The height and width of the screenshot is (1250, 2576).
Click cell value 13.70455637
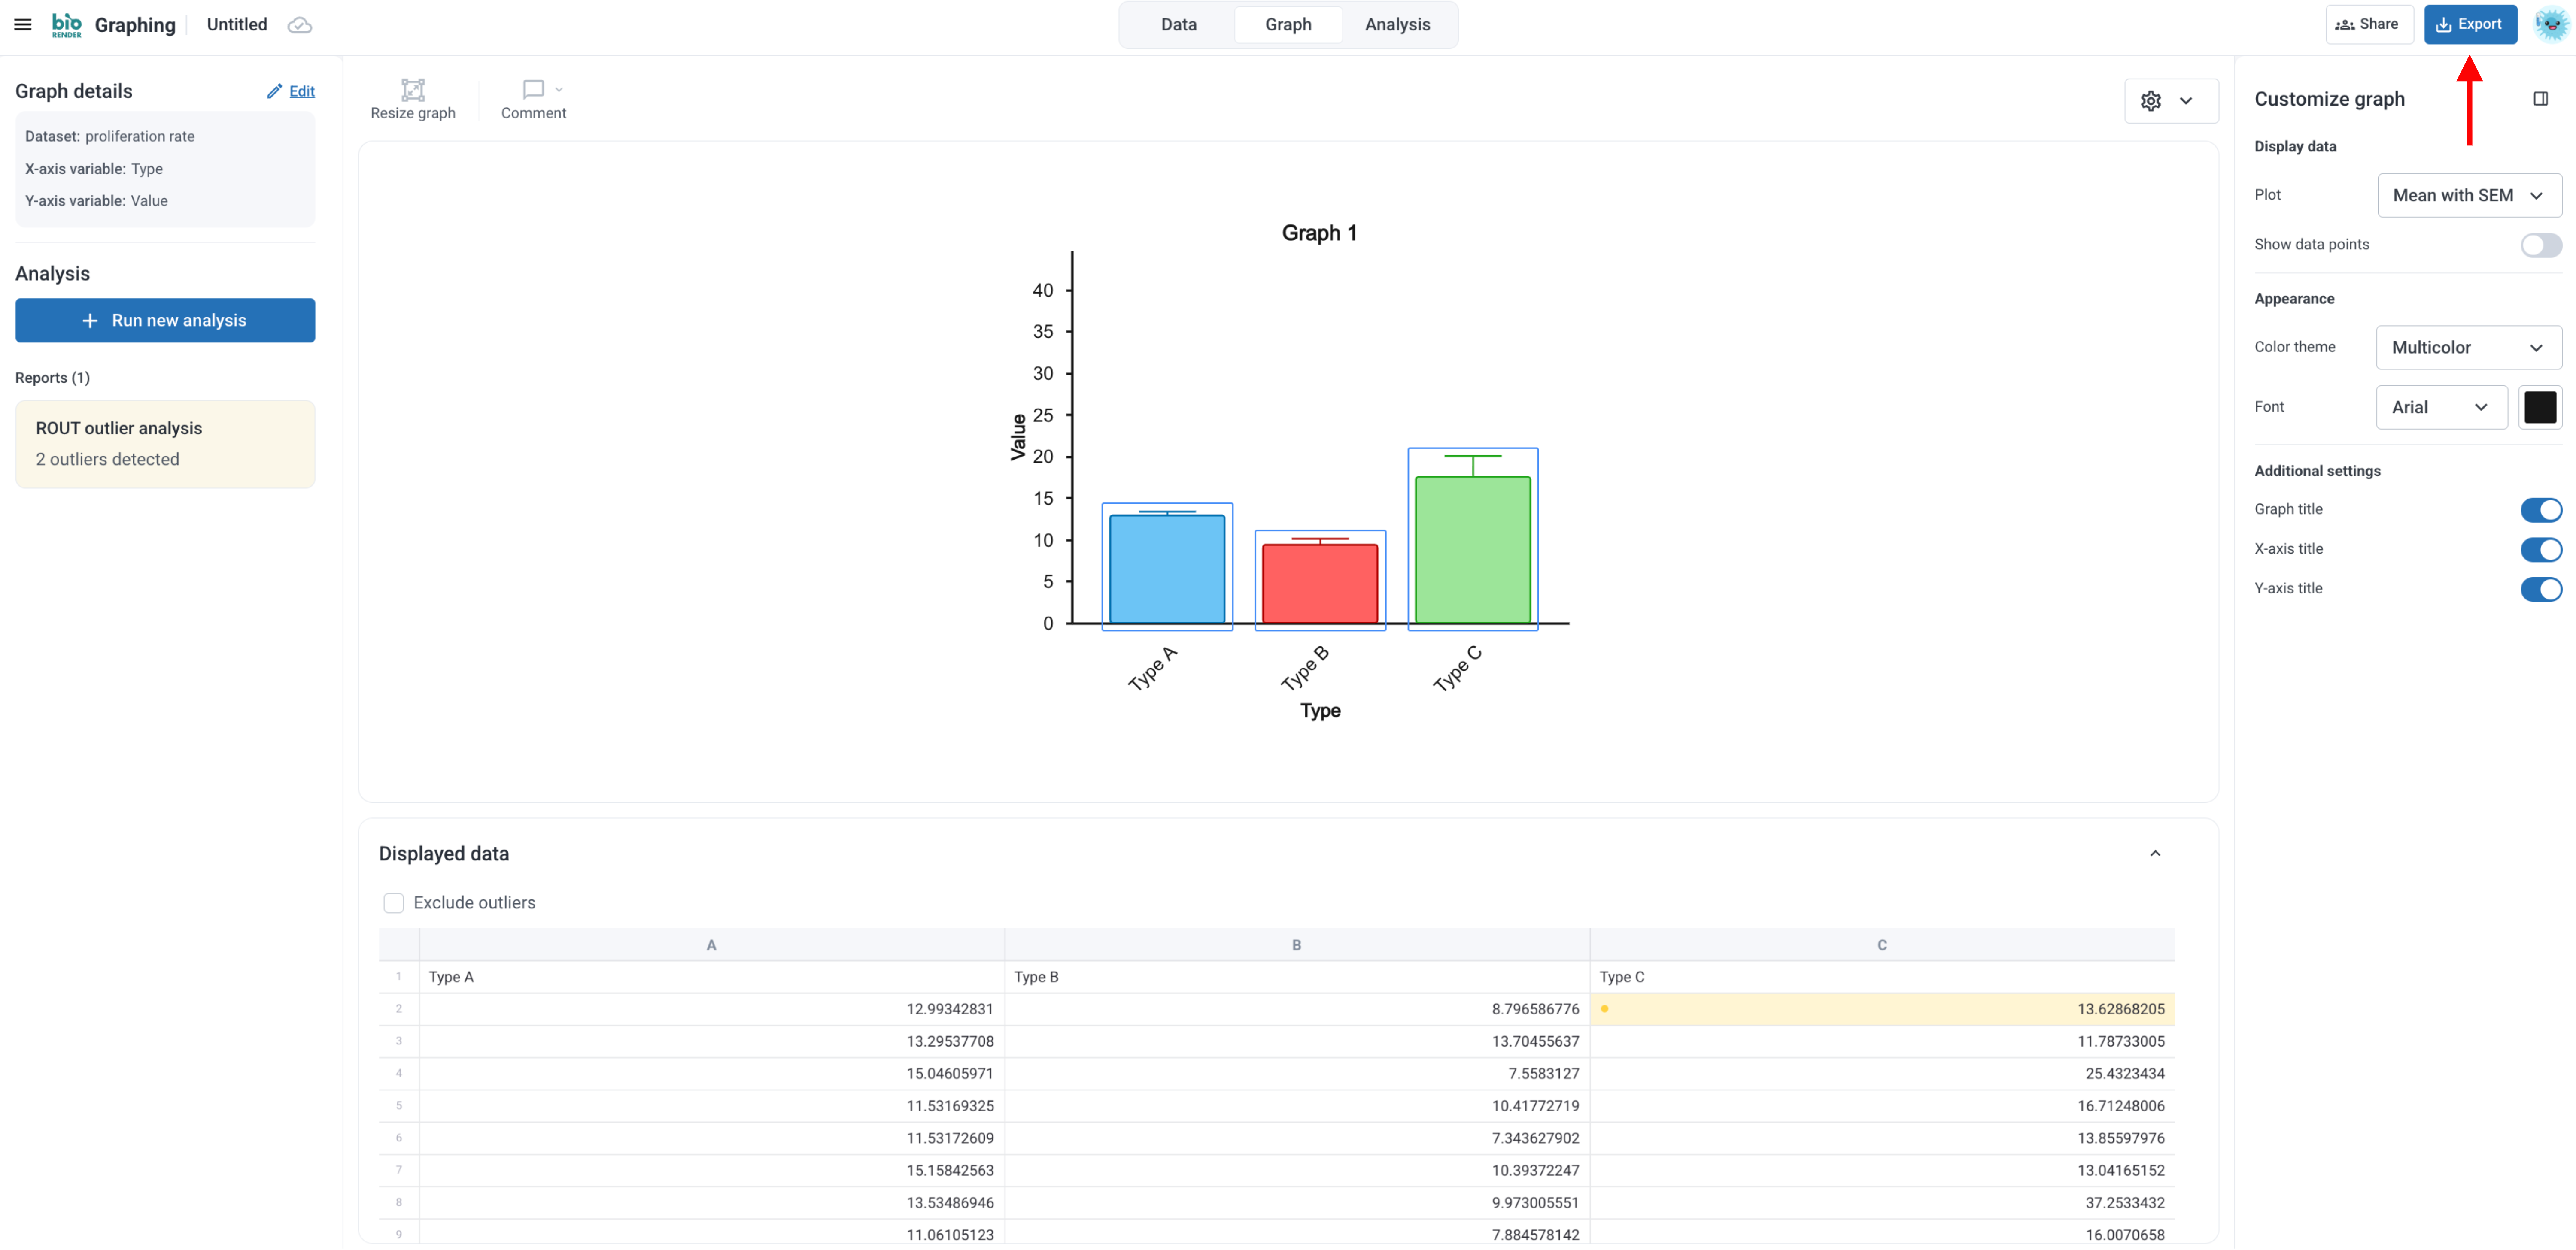tap(1296, 1041)
